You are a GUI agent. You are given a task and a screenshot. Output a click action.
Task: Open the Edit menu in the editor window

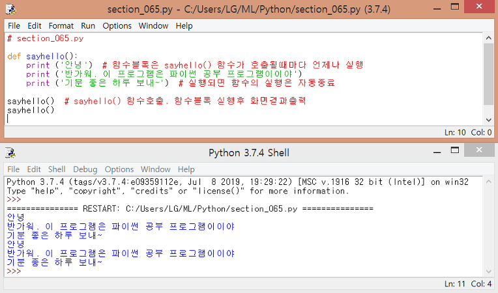tap(35, 25)
